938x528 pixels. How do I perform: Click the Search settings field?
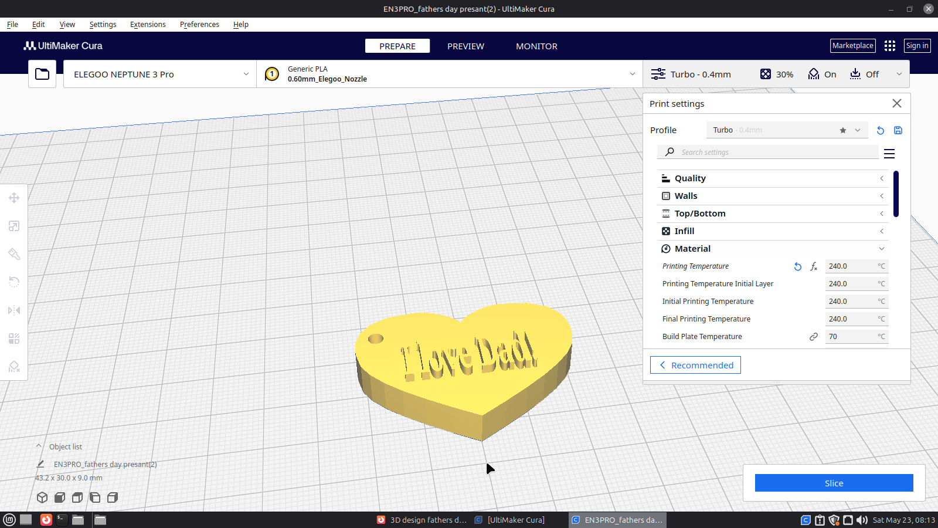(768, 153)
